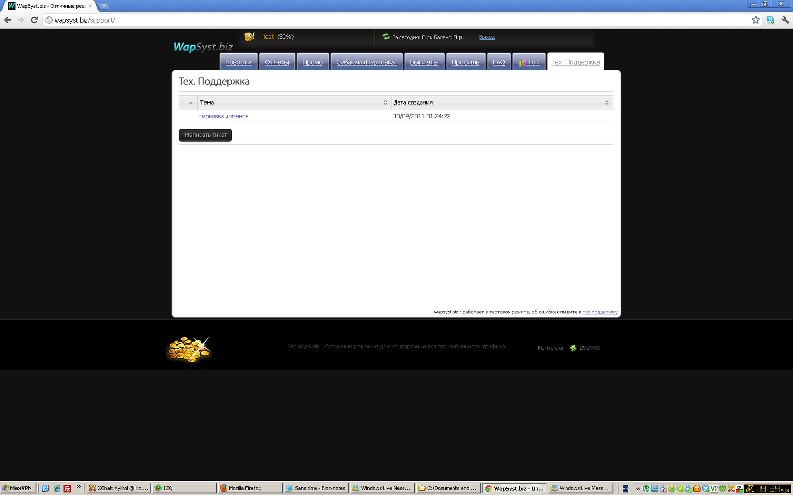Sort tickets by Дата создания column
The image size is (793, 495).
pos(502,102)
